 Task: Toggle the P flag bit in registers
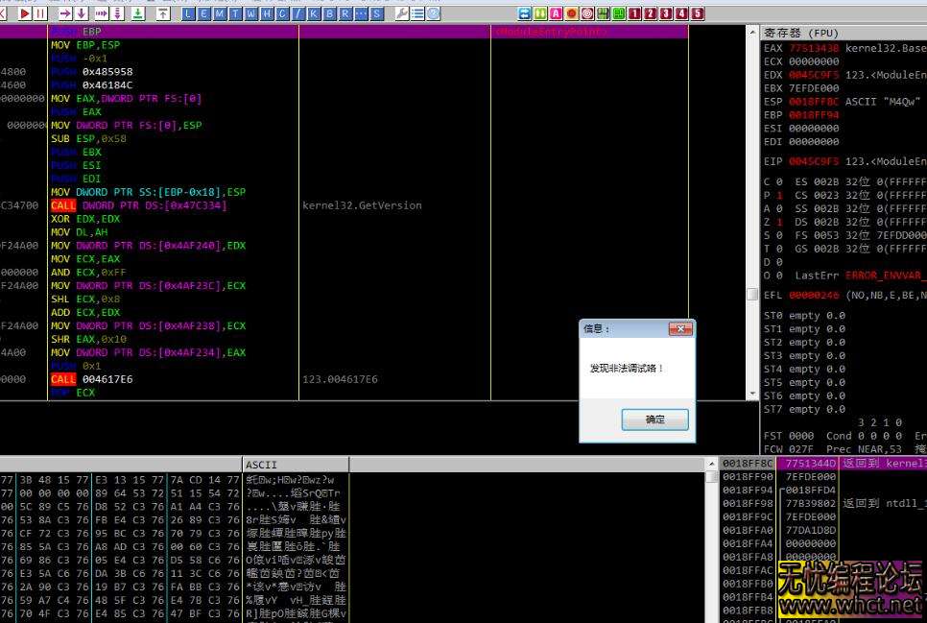[x=777, y=195]
